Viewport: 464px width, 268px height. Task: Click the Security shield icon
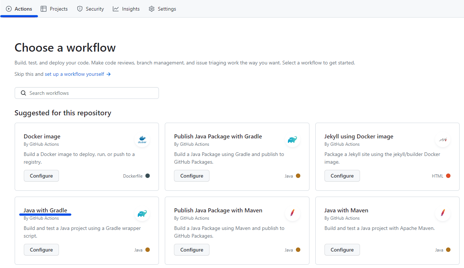(80, 9)
